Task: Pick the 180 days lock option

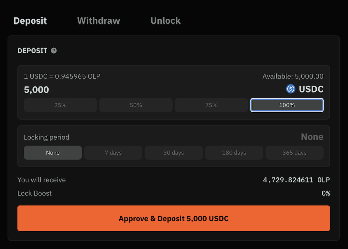Action: (x=234, y=153)
